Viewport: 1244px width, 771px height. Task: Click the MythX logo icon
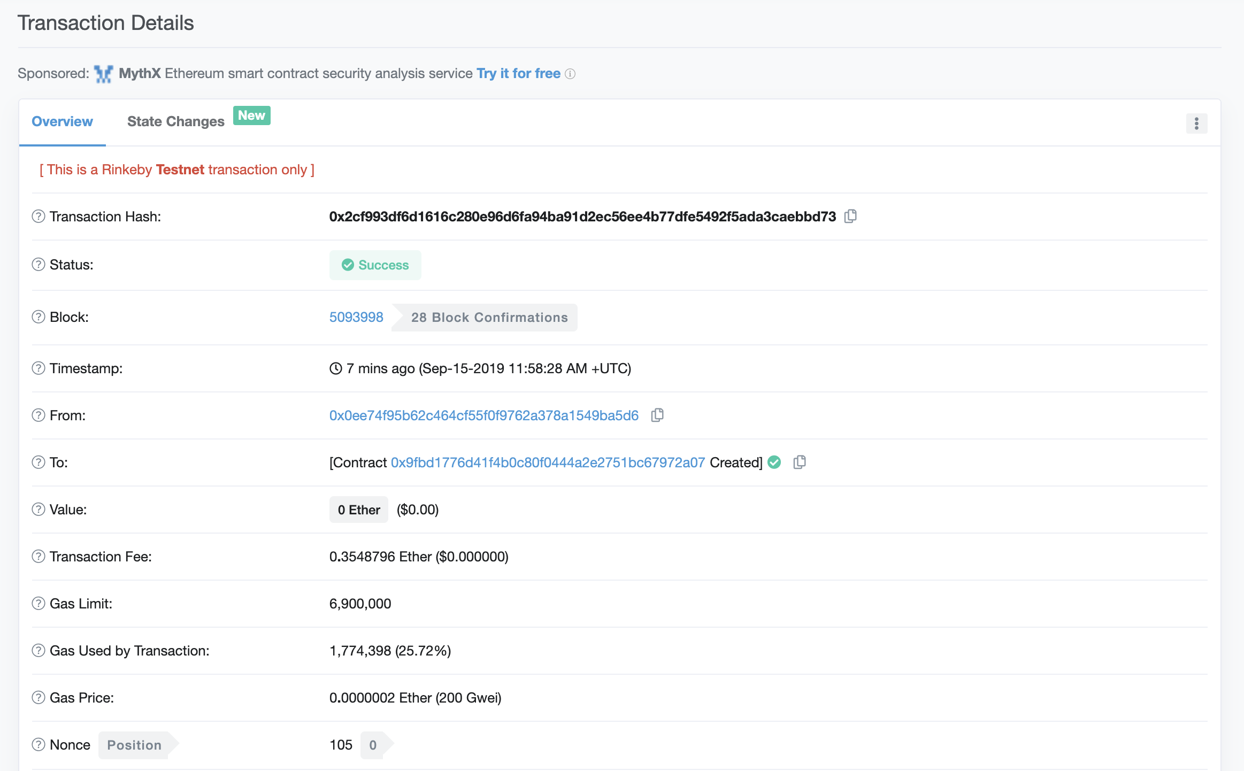103,74
